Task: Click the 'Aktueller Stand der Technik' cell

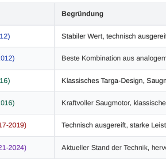Action: pos(110,148)
